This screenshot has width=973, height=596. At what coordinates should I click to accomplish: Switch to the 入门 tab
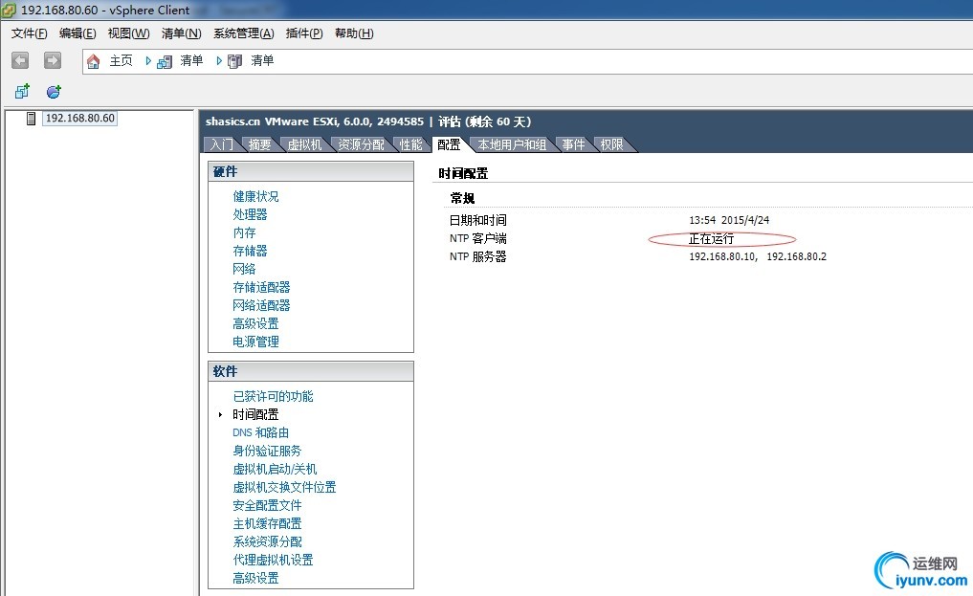[x=222, y=144]
